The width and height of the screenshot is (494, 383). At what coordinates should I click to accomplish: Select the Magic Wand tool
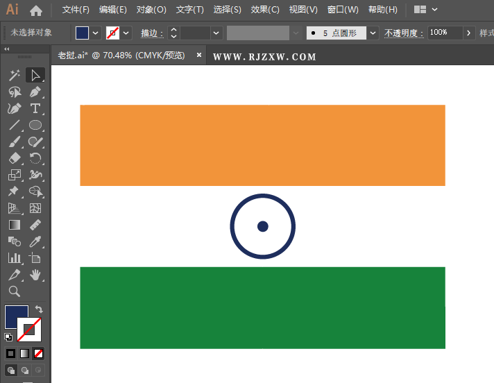[x=15, y=75]
